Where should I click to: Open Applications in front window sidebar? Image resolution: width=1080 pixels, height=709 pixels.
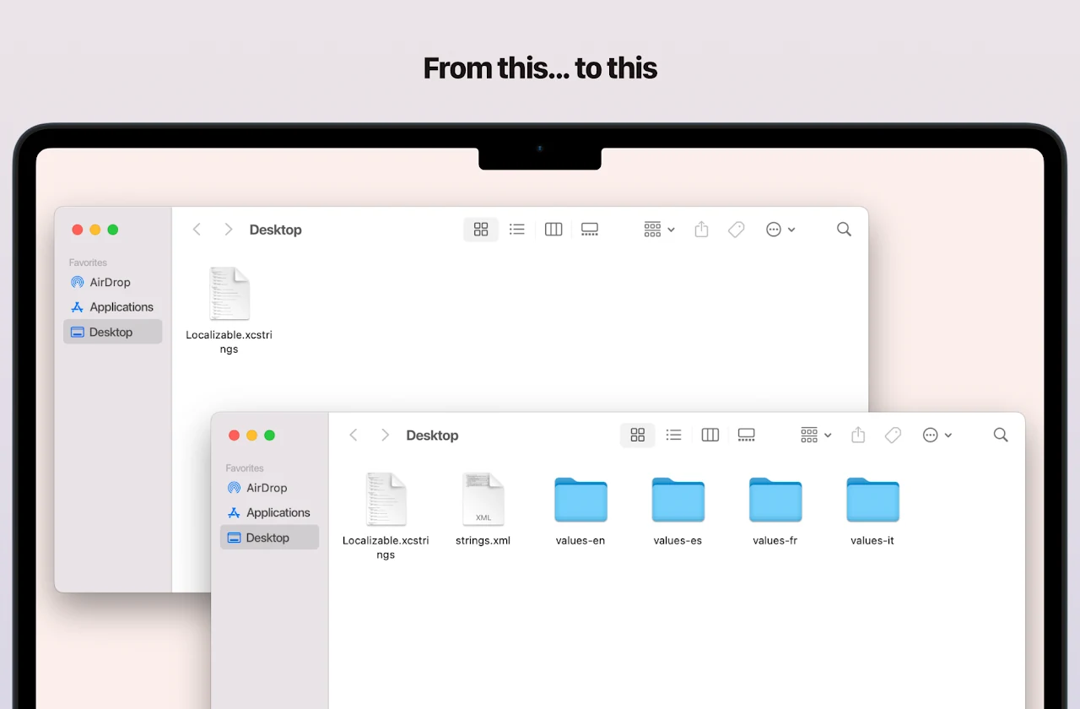pyautogui.click(x=270, y=512)
